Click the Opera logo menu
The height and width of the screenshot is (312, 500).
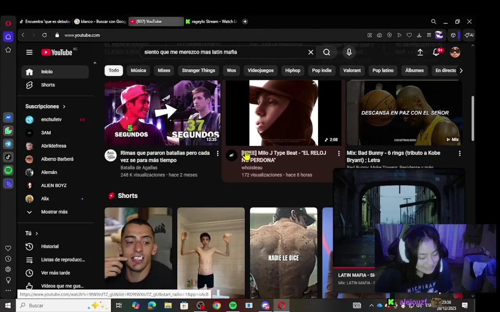(8, 23)
